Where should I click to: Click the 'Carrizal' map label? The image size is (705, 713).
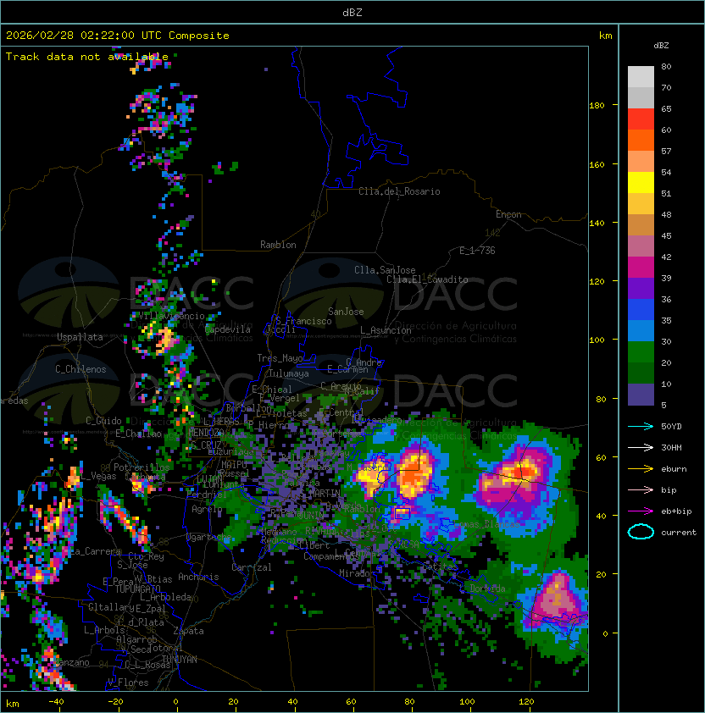pos(252,567)
